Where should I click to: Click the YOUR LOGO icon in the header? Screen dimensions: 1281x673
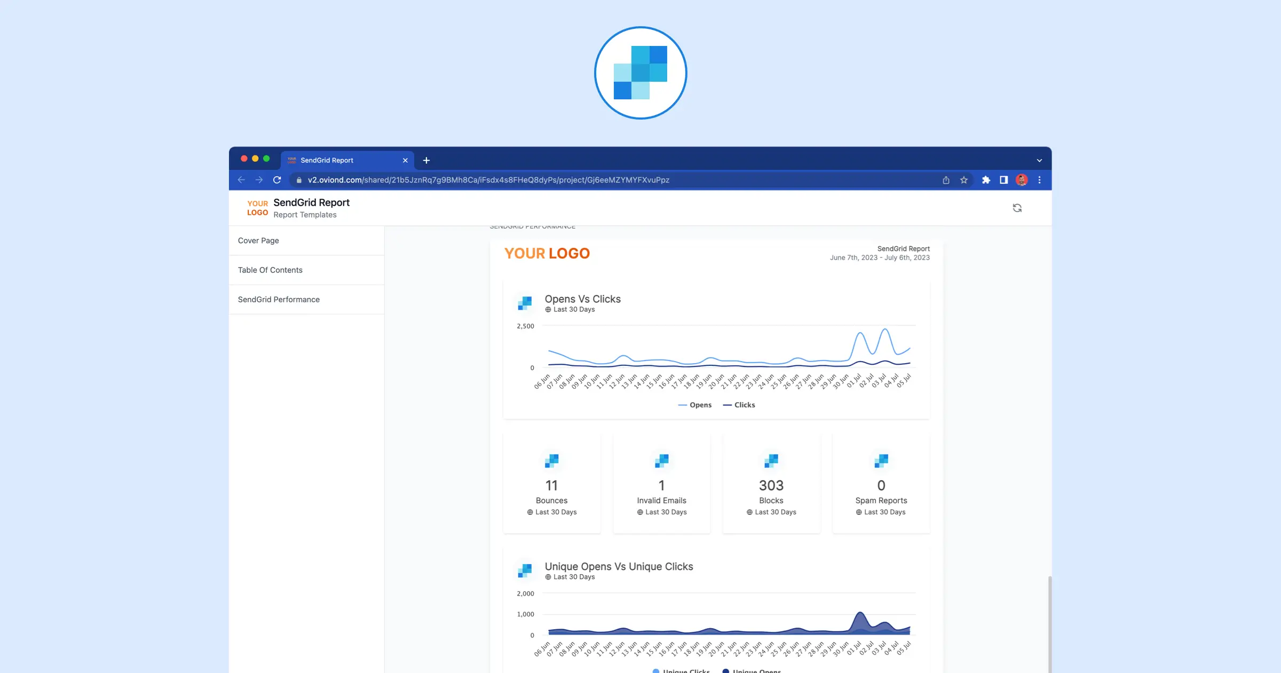(x=257, y=208)
